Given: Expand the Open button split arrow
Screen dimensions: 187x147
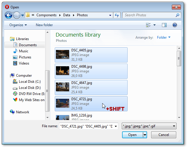Looking at the screenshot, I should coord(145,135).
